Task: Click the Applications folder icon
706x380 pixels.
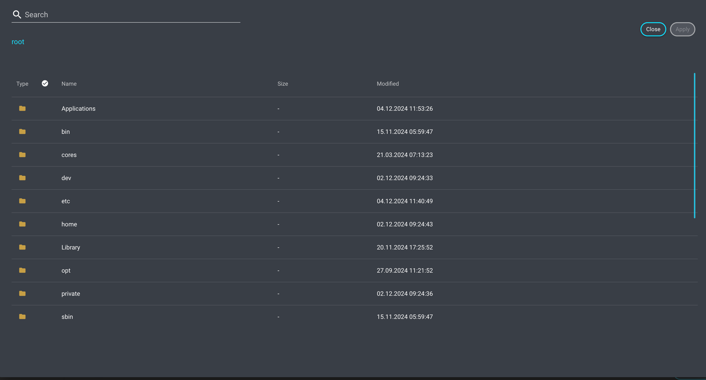Action: tap(22, 109)
